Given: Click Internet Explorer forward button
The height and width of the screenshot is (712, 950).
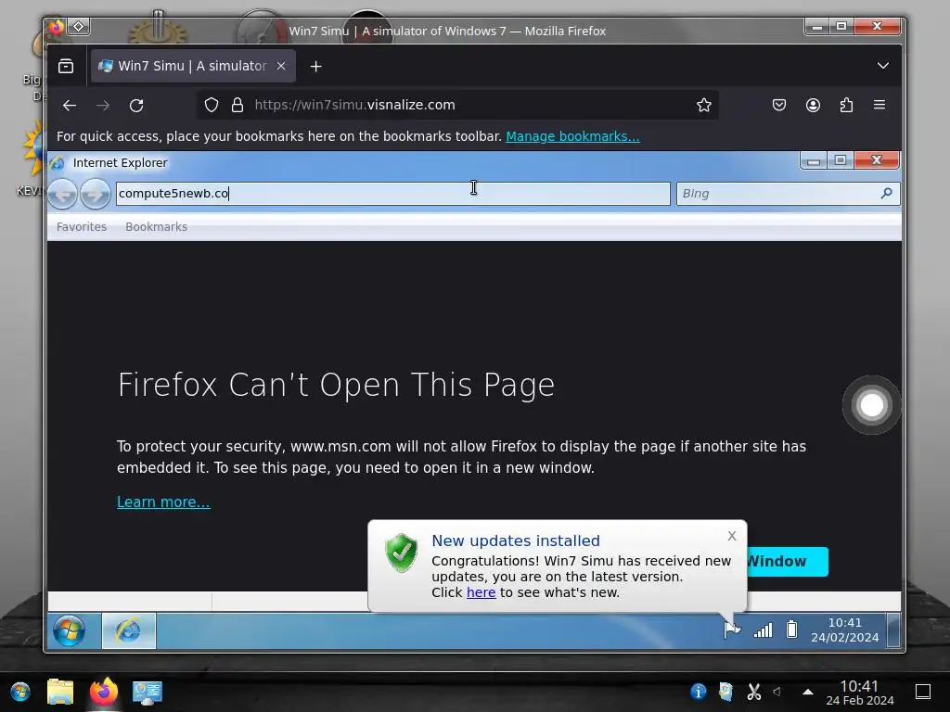Looking at the screenshot, I should [x=96, y=194].
